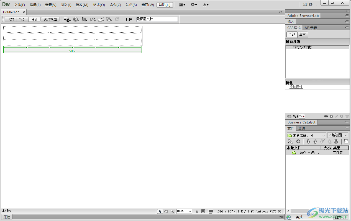This screenshot has width=351, height=221.
Task: Click the check out files icon
Action: (x=322, y=141)
